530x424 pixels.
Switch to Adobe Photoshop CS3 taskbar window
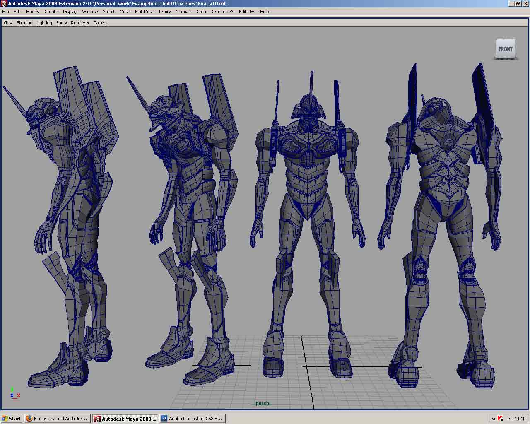point(193,419)
